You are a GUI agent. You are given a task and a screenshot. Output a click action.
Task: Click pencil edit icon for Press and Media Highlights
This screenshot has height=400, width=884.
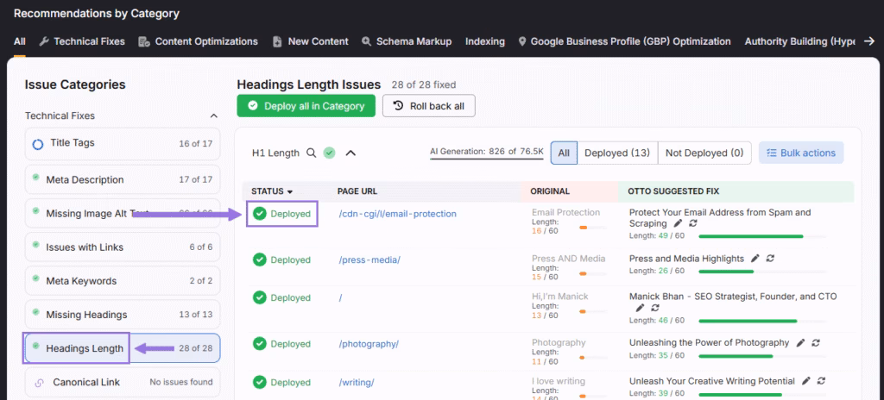(755, 259)
